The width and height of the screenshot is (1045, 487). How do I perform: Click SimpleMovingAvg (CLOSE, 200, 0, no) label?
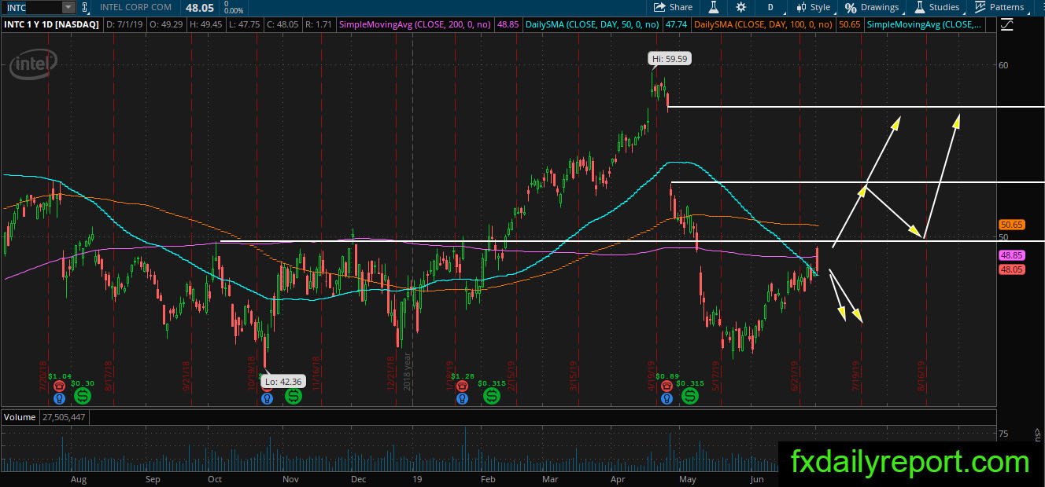point(415,25)
